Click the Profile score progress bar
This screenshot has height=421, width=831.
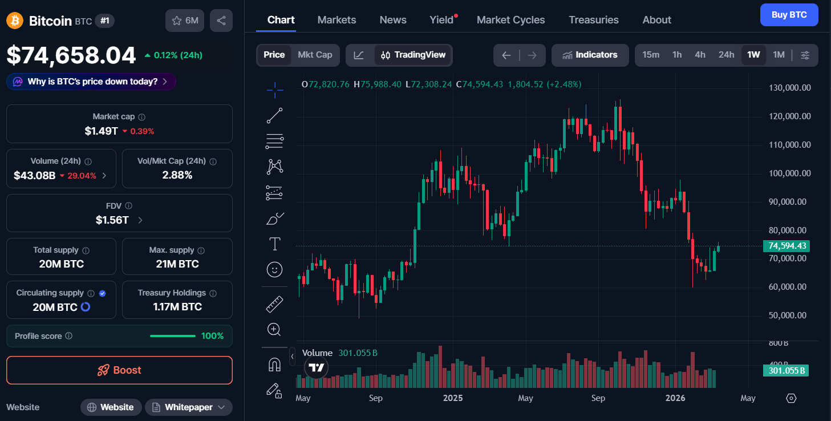click(173, 336)
